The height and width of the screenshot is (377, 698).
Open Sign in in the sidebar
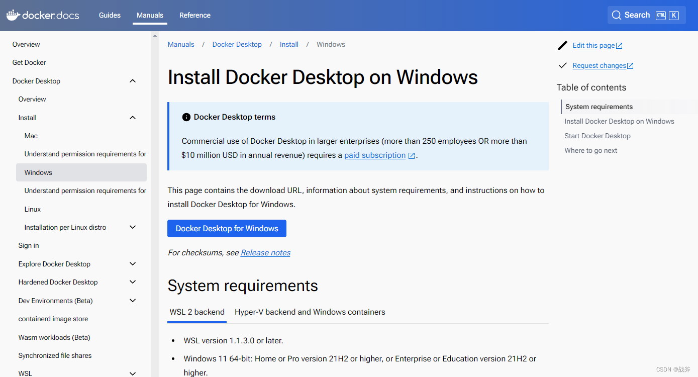29,245
